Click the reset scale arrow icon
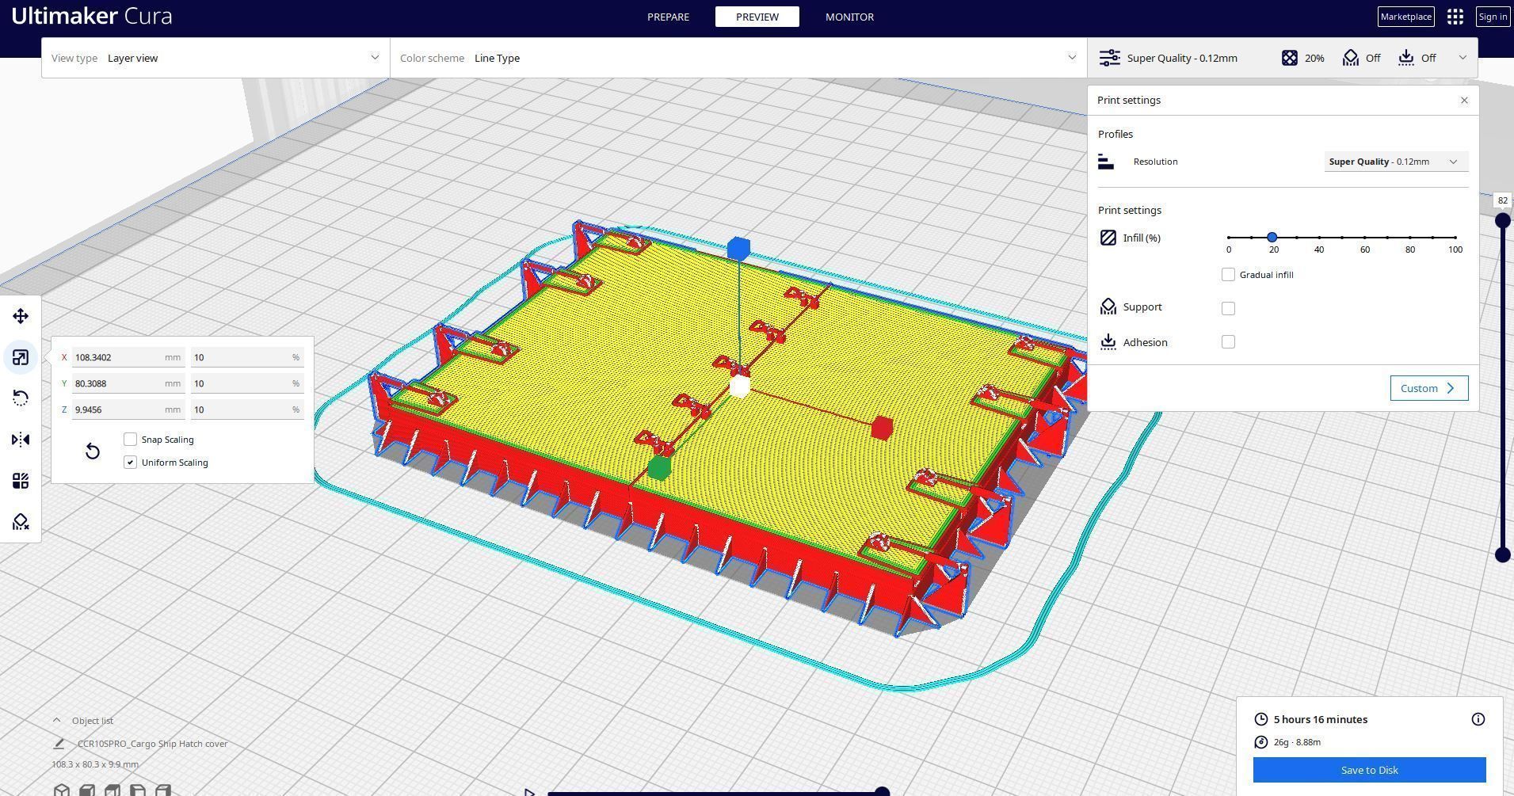Image resolution: width=1514 pixels, height=796 pixels. 92,451
